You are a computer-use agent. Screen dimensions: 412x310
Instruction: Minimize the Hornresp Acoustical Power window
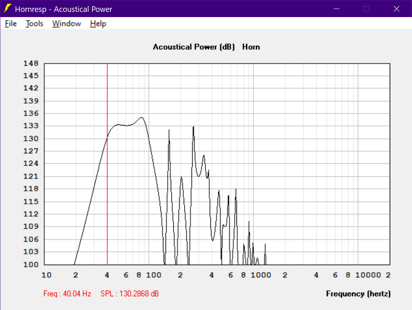(337, 9)
